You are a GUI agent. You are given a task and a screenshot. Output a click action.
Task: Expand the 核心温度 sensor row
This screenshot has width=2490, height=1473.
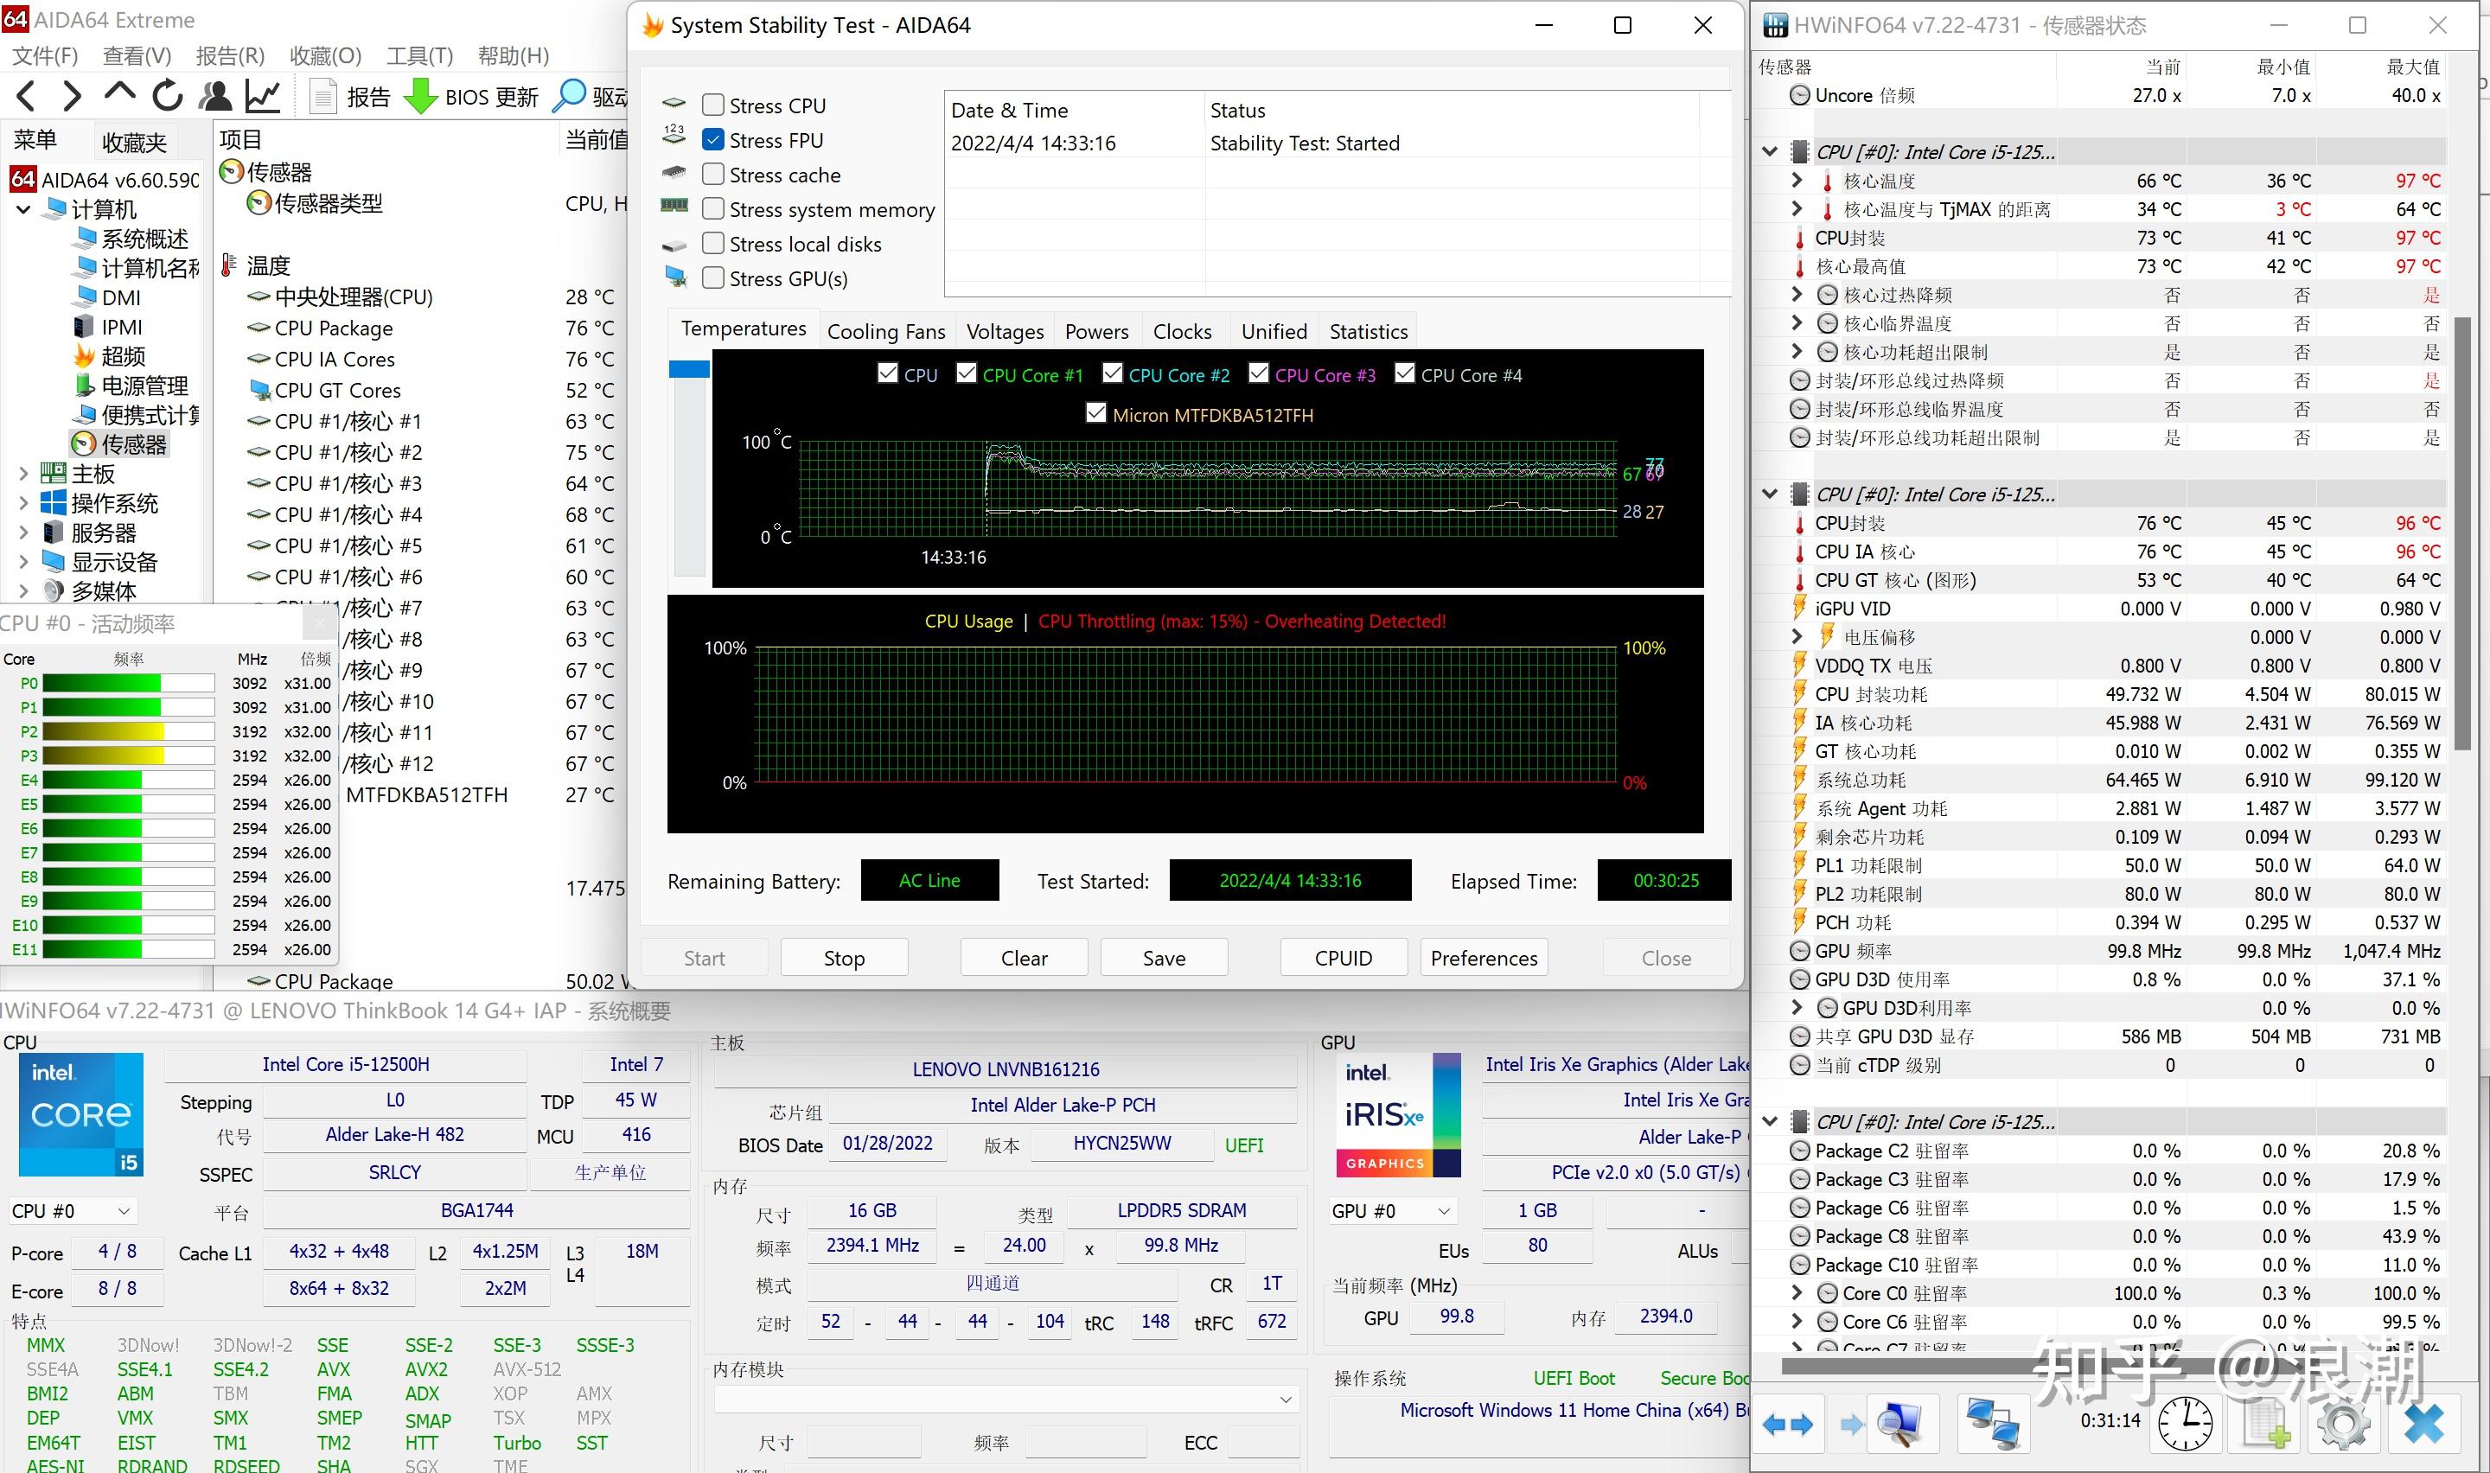1797,181
